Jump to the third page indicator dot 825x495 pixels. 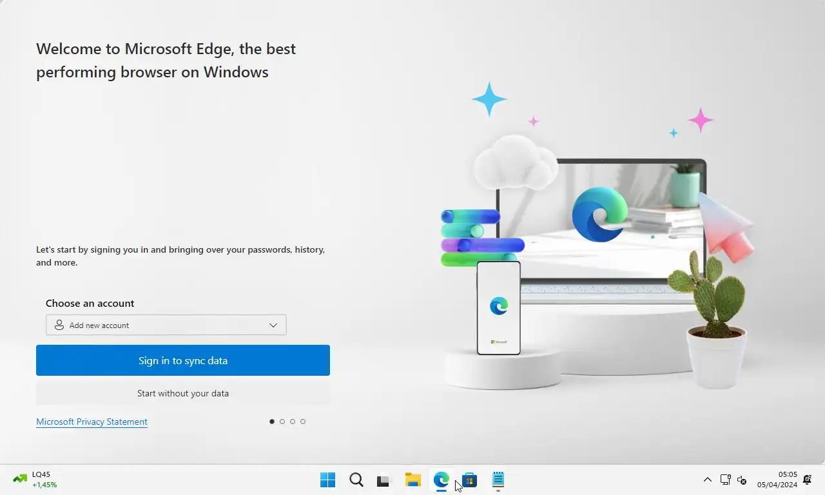pyautogui.click(x=293, y=422)
